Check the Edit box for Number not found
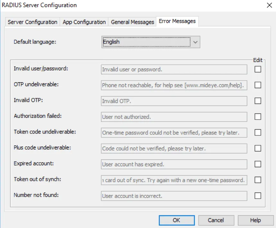This screenshot has height=228, width=276. click(258, 196)
